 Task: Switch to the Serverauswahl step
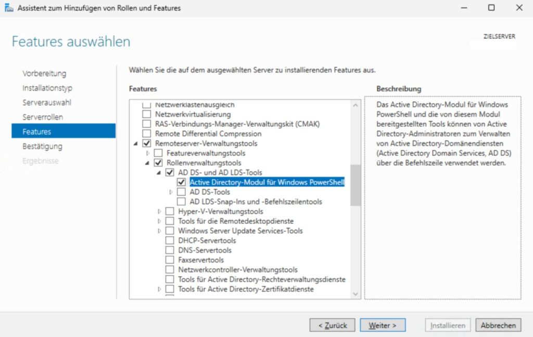coord(47,102)
